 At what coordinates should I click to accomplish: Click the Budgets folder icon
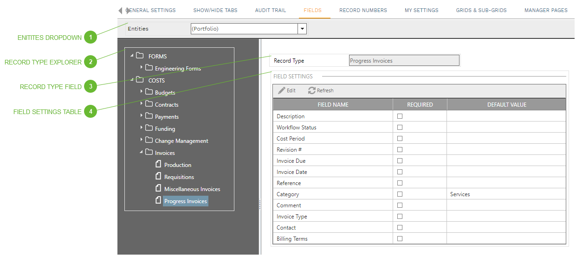coord(149,92)
